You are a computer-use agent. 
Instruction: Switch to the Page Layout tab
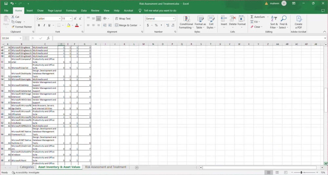(x=55, y=11)
